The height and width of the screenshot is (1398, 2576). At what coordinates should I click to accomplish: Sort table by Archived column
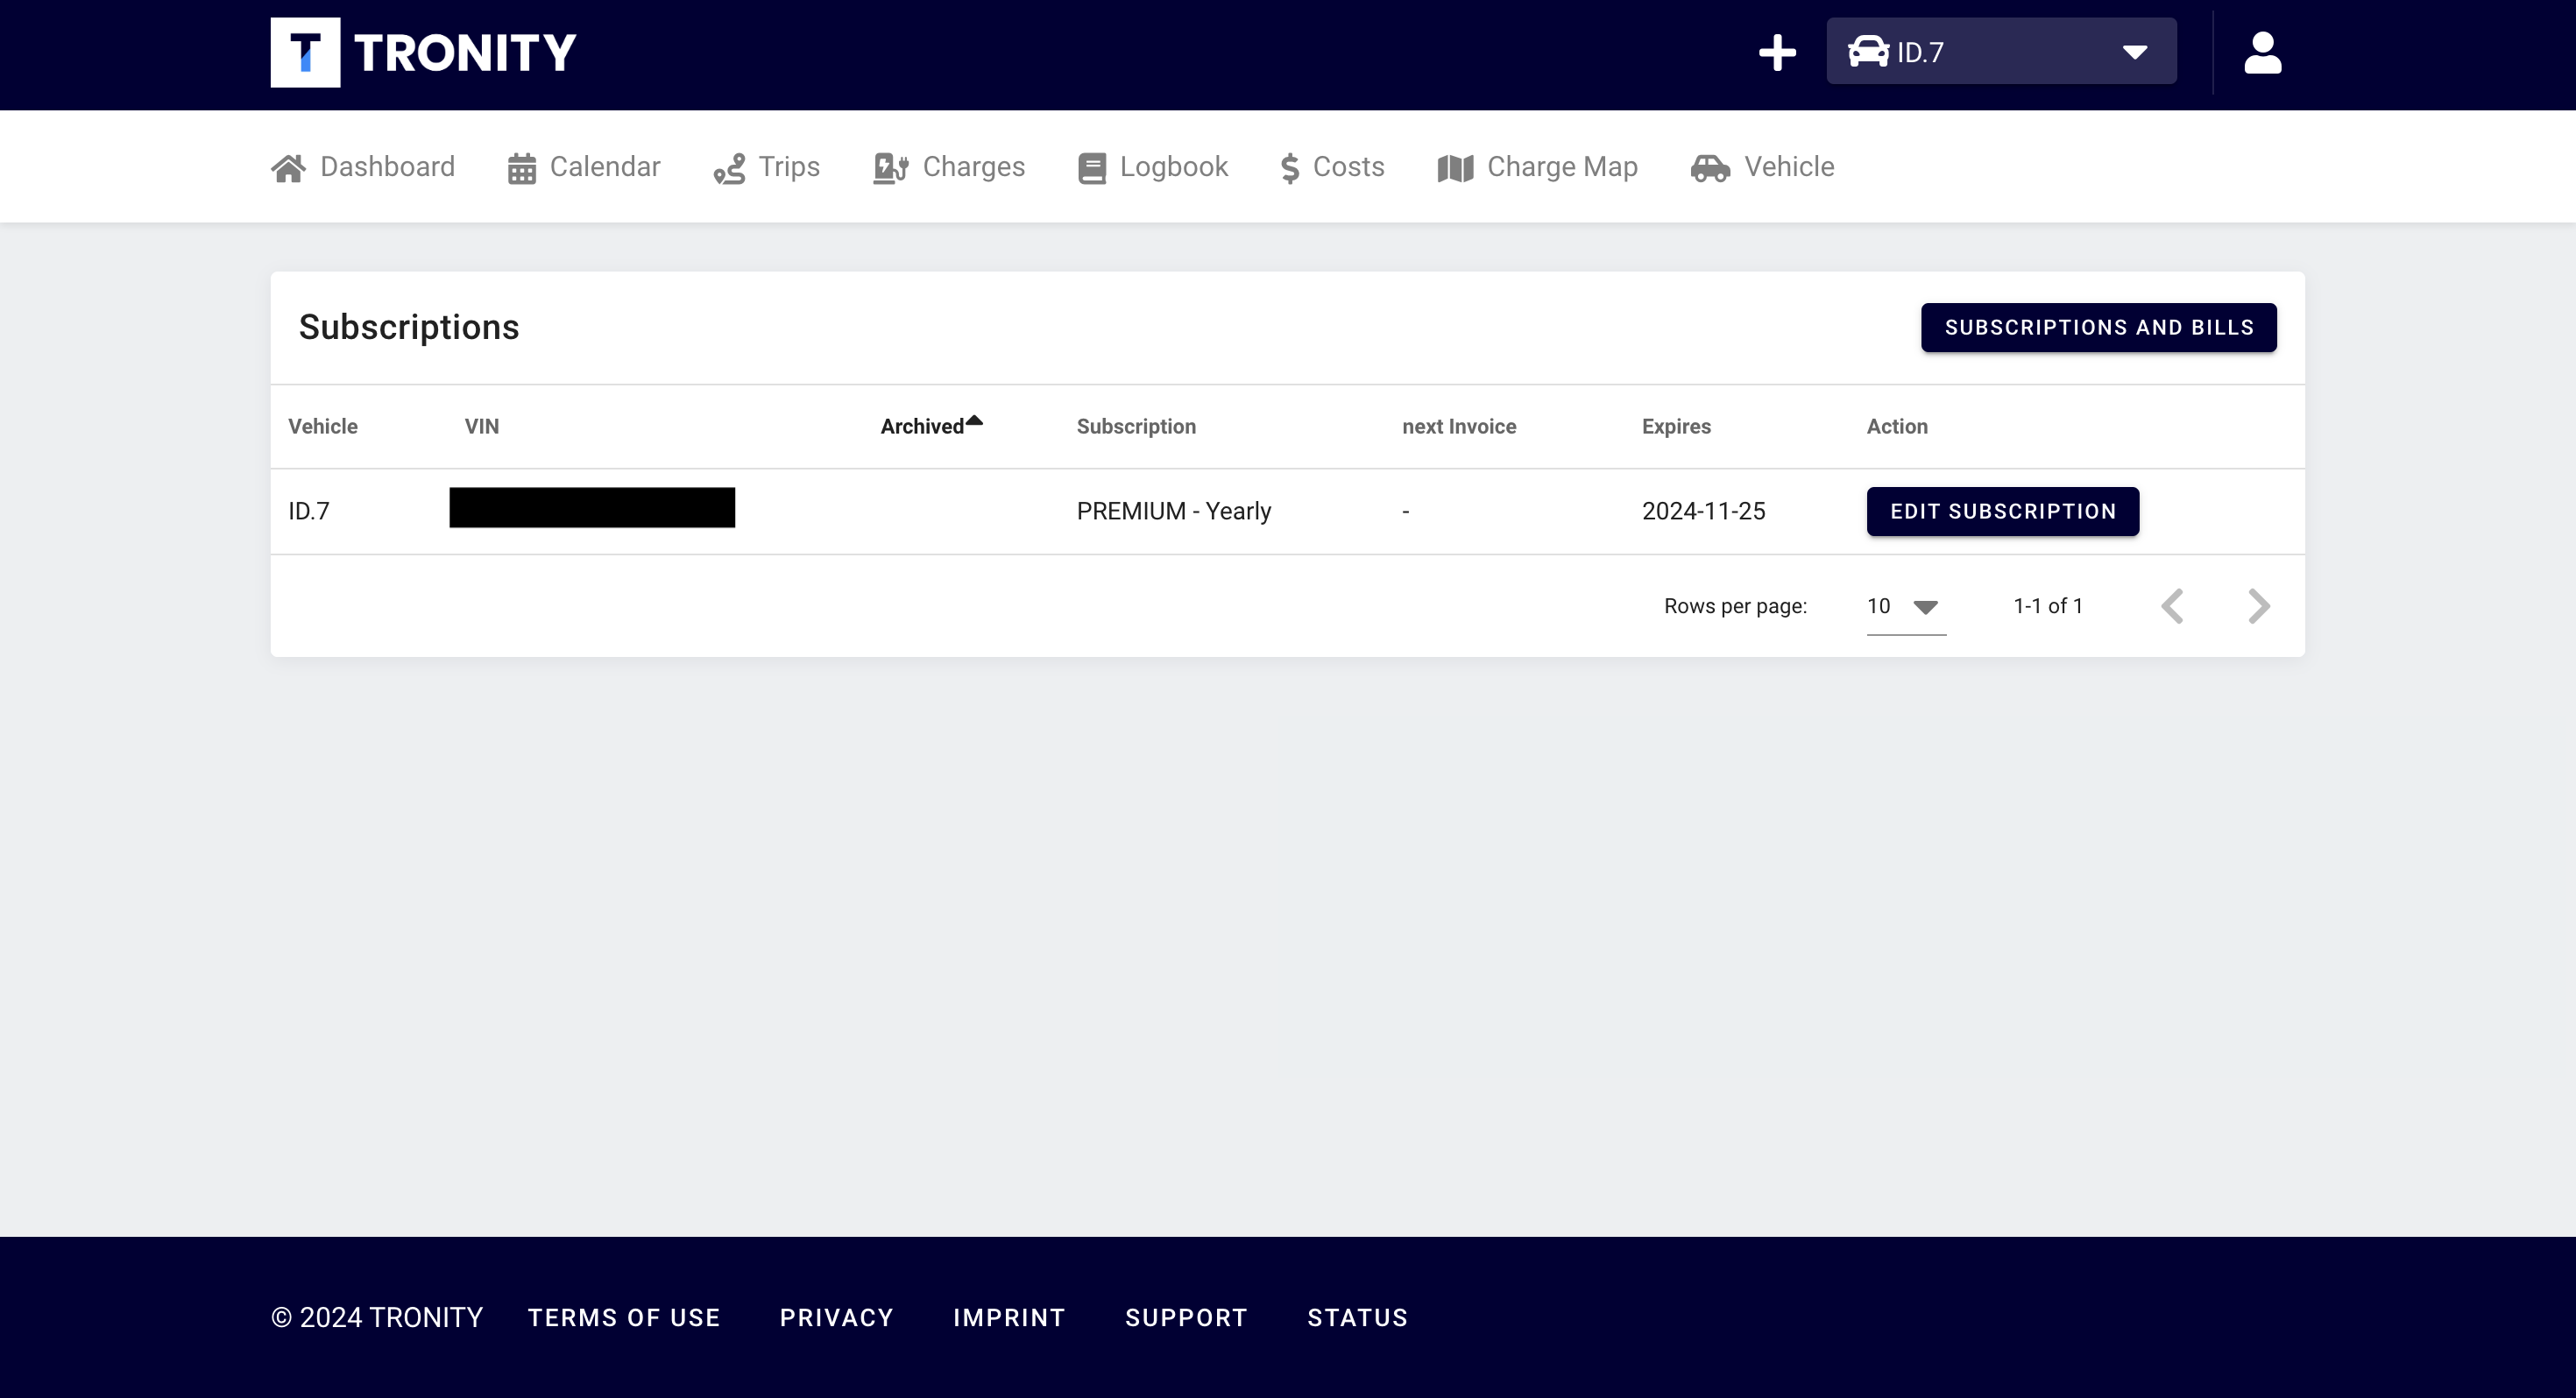(x=931, y=426)
